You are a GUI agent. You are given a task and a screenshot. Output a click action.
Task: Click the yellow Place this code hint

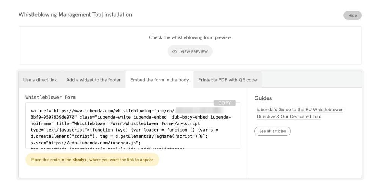92,160
